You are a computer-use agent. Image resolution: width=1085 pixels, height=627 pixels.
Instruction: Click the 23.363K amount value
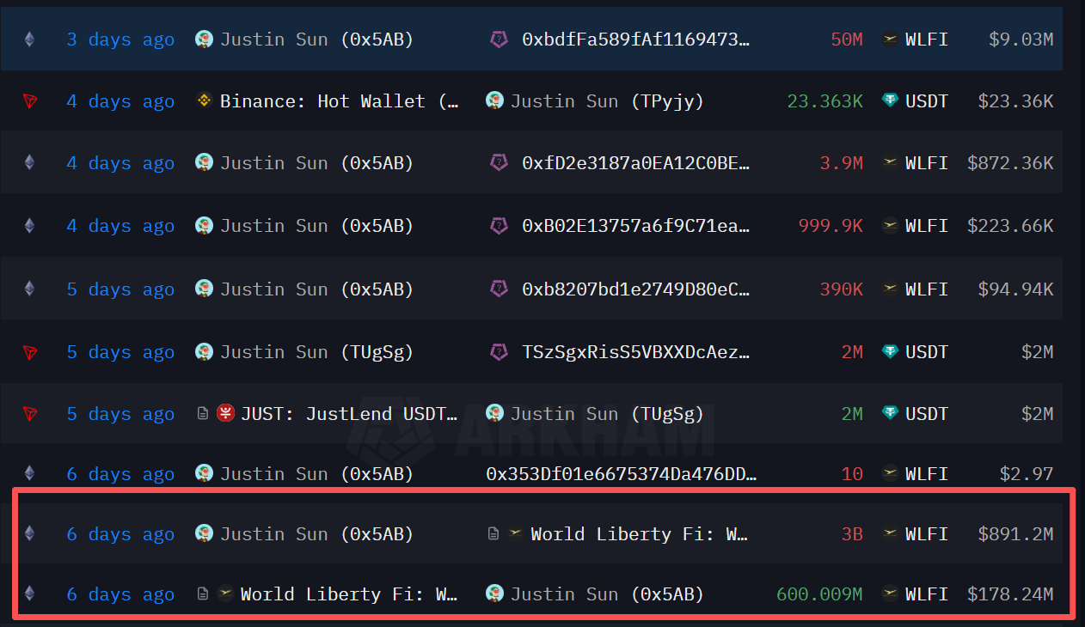(x=825, y=101)
